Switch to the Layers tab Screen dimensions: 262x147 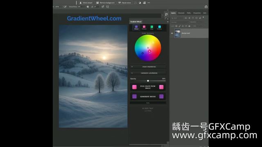point(173,13)
